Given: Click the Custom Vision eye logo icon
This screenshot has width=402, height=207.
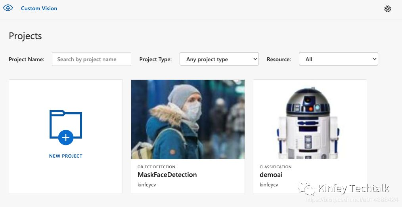Looking at the screenshot, I should 8,8.
